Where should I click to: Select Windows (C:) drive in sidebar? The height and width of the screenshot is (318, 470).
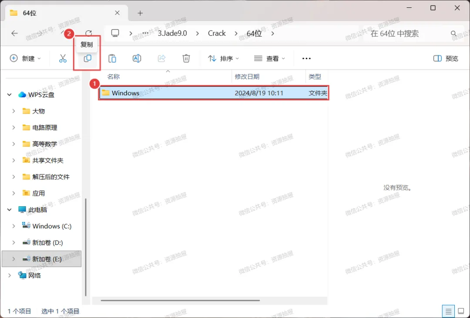[x=47, y=226]
